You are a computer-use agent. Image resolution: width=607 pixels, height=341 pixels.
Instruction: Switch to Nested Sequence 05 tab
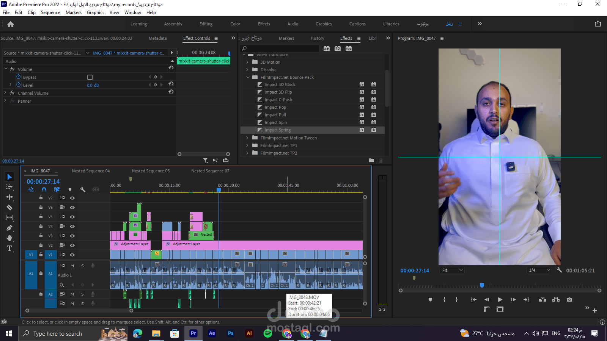click(x=151, y=171)
